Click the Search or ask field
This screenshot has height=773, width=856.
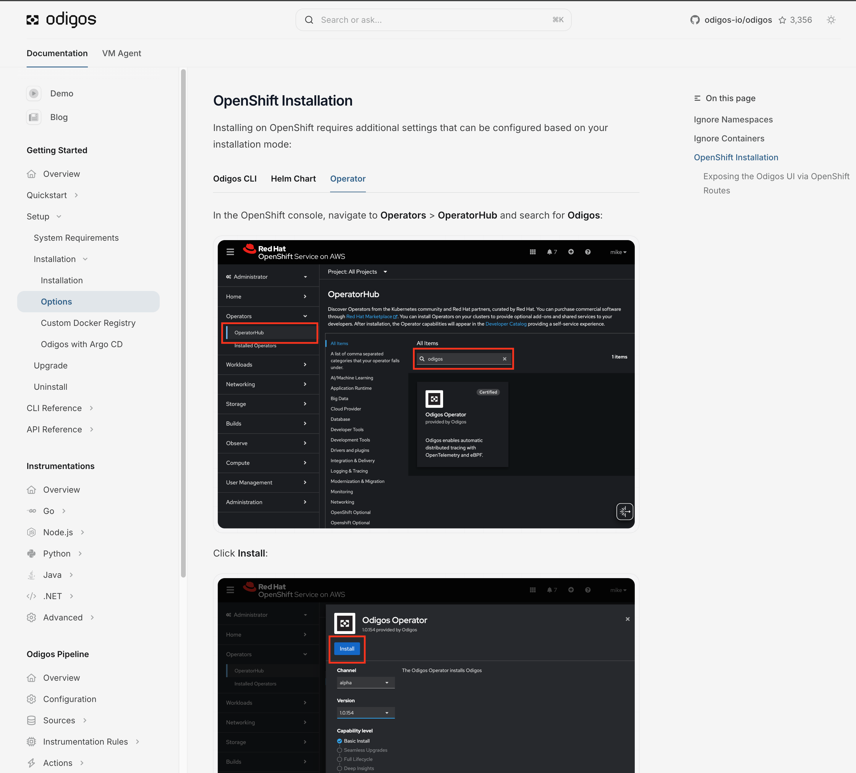433,20
